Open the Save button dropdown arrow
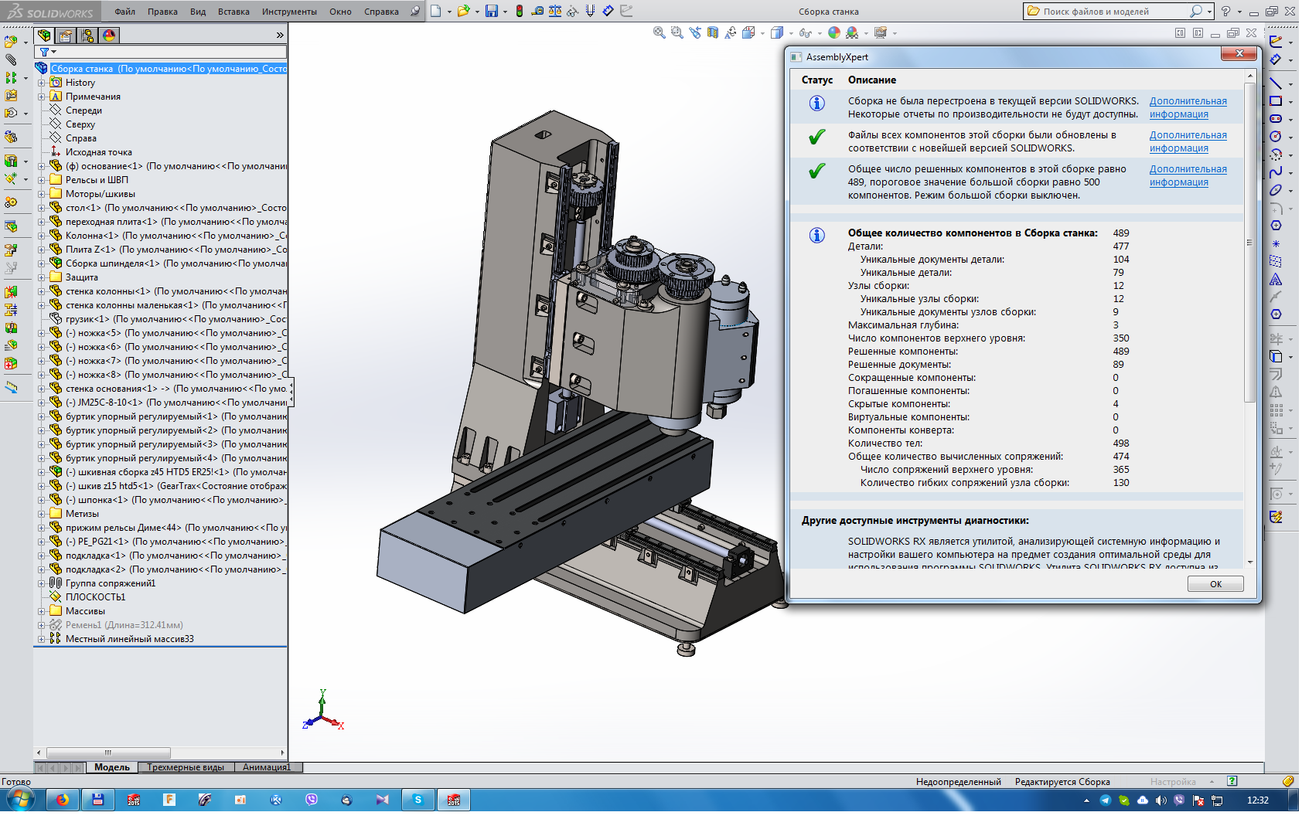The width and height of the screenshot is (1302, 819). pyautogui.click(x=505, y=12)
